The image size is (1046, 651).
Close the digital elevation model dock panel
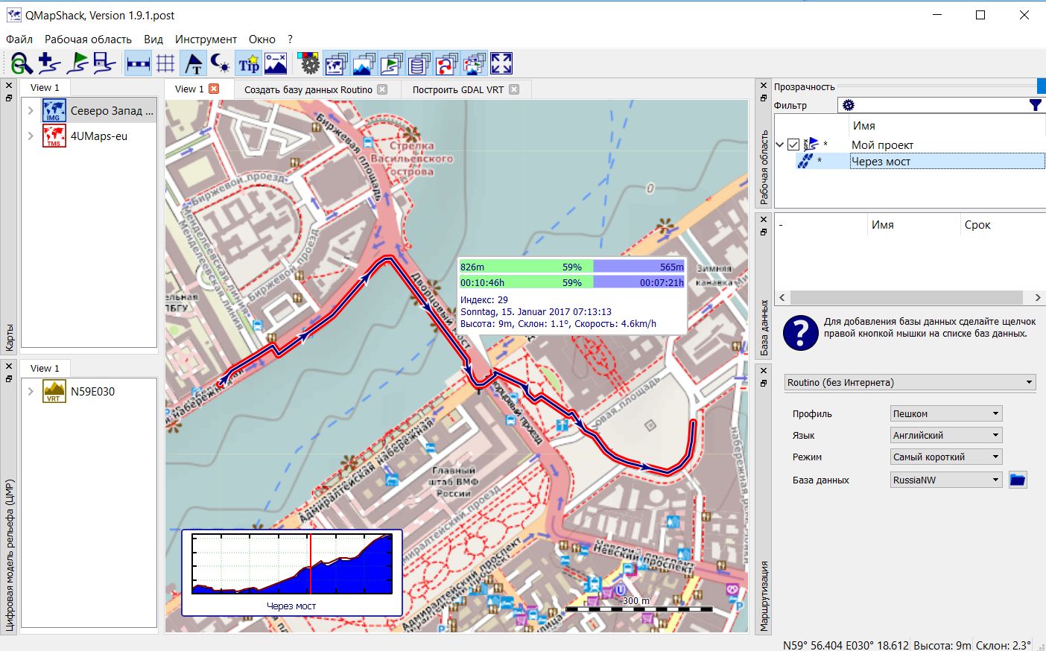click(9, 366)
